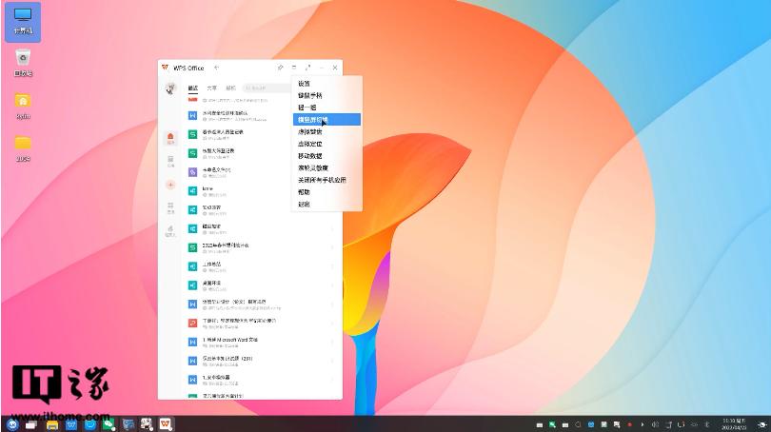Click the red PDF file icon row
The height and width of the screenshot is (432, 771).
pyautogui.click(x=263, y=323)
